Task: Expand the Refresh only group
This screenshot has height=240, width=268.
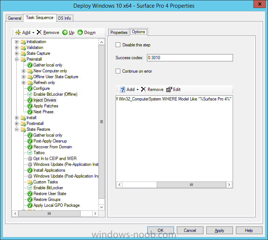Action: click(x=24, y=83)
